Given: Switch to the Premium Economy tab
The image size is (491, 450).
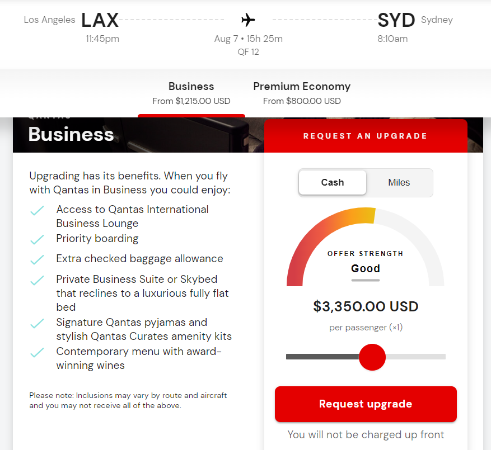Looking at the screenshot, I should pyautogui.click(x=302, y=87).
